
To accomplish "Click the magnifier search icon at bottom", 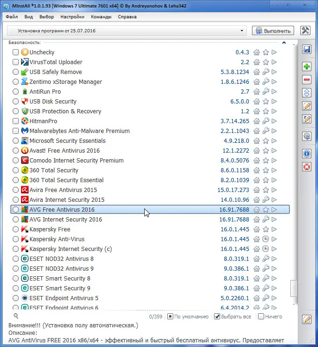I will pyautogui.click(x=16, y=316).
